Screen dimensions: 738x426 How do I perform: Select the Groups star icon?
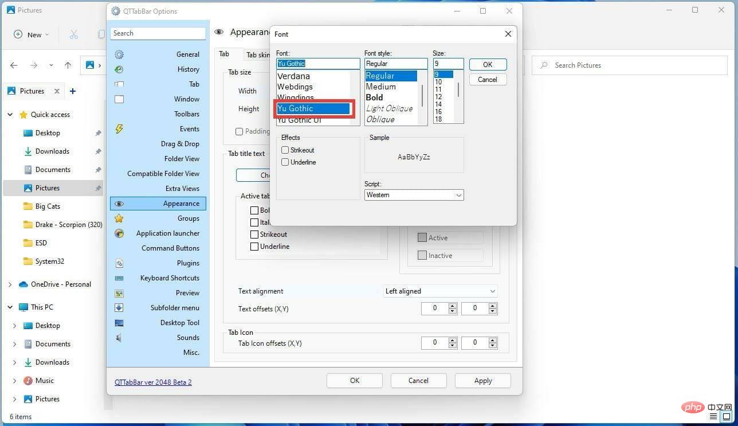(x=119, y=218)
